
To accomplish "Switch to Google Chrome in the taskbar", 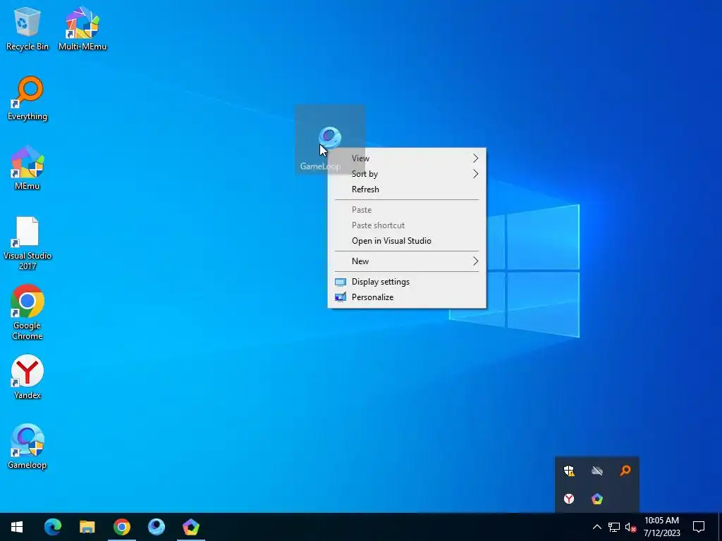I will [121, 527].
